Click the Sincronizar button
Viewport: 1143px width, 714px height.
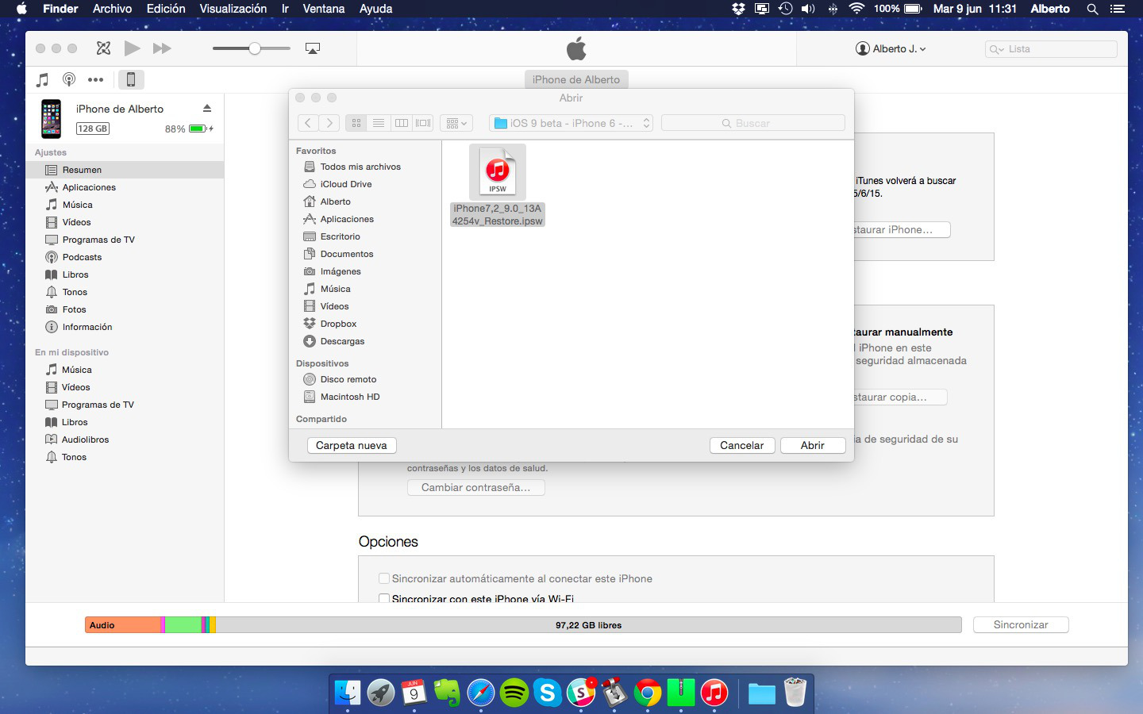[x=1021, y=624]
